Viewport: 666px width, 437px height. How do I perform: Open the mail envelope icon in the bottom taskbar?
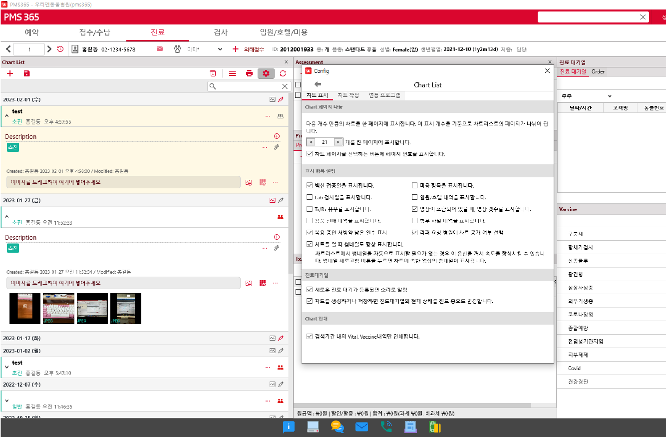pyautogui.click(x=361, y=427)
